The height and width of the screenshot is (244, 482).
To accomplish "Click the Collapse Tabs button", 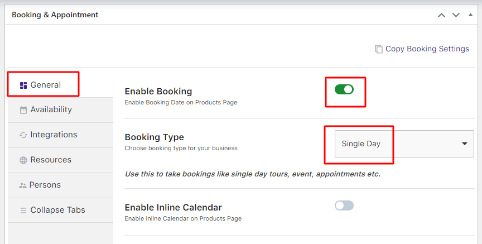I will click(57, 210).
